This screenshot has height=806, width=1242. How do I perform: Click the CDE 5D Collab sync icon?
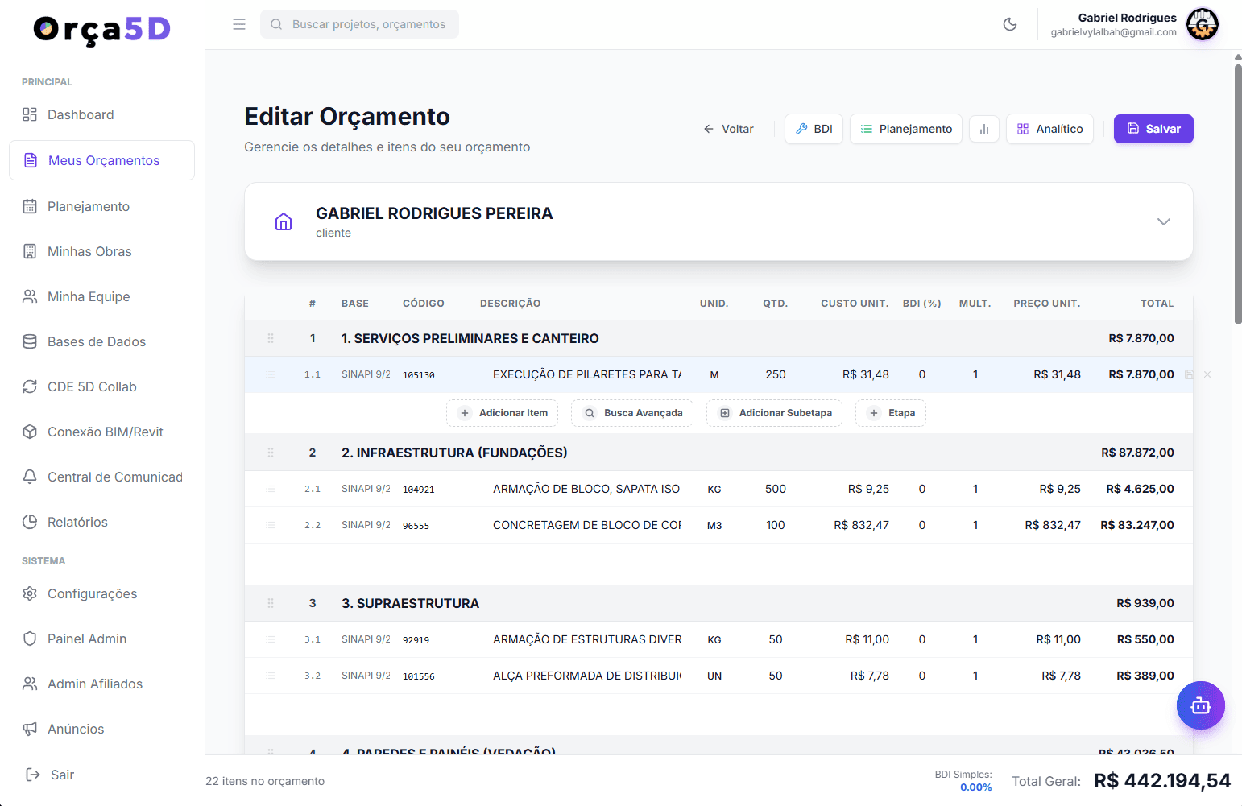tap(30, 386)
